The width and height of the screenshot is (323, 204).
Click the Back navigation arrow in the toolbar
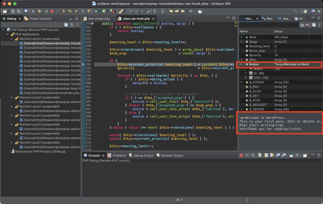[x=183, y=11]
